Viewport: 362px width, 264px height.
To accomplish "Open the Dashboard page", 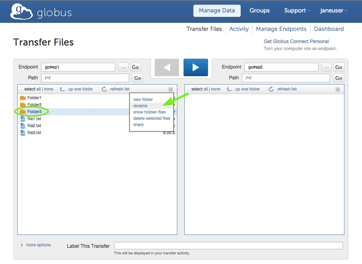I will point(329,29).
